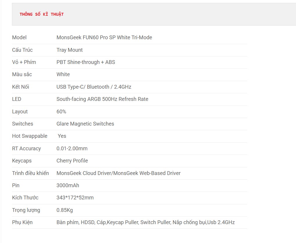Click the Phụ Kiện accessories list text
Image resolution: width=296 pixels, height=243 pixels.
coord(146,222)
